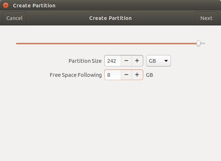Viewport: 221px width, 161px height.
Task: Increase Partition Size with plus icon
Action: (x=137, y=61)
